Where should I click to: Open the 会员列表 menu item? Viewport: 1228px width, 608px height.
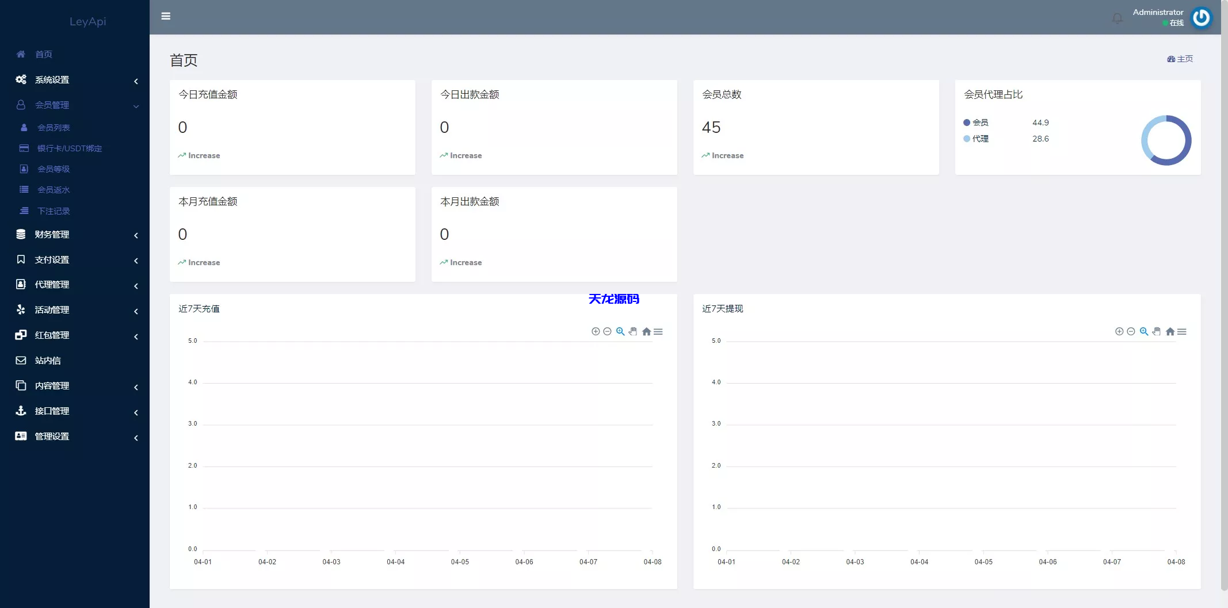coord(54,127)
